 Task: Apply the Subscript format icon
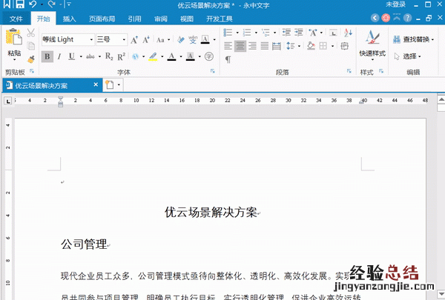110,56
